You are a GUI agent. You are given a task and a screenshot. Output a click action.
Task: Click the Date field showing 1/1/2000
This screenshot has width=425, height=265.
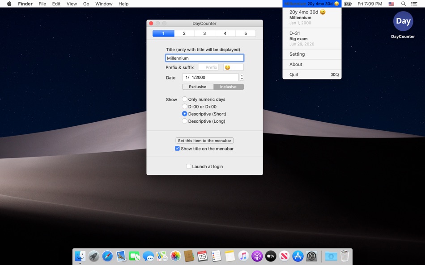pos(210,77)
